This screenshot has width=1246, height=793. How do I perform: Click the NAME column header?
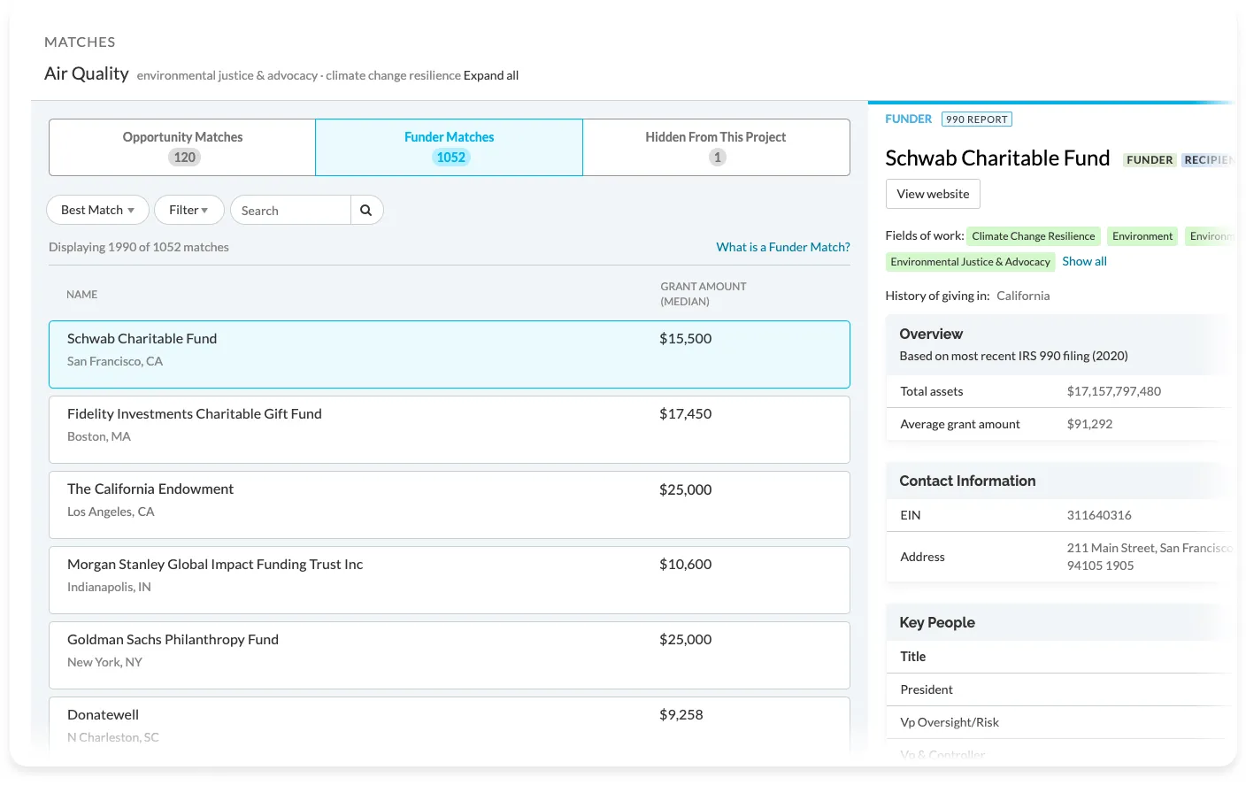point(82,295)
